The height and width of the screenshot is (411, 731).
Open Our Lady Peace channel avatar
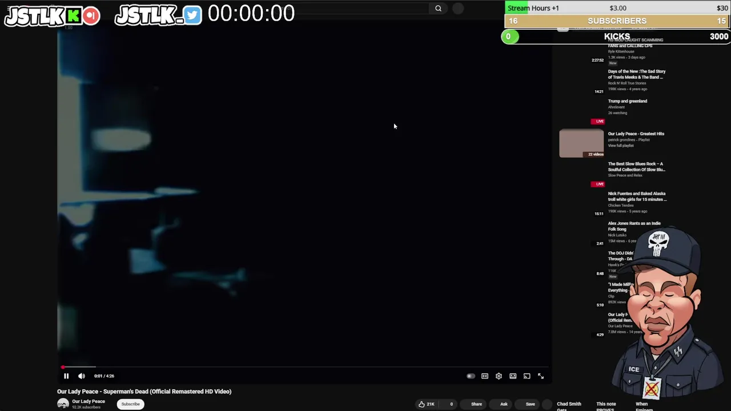(63, 404)
